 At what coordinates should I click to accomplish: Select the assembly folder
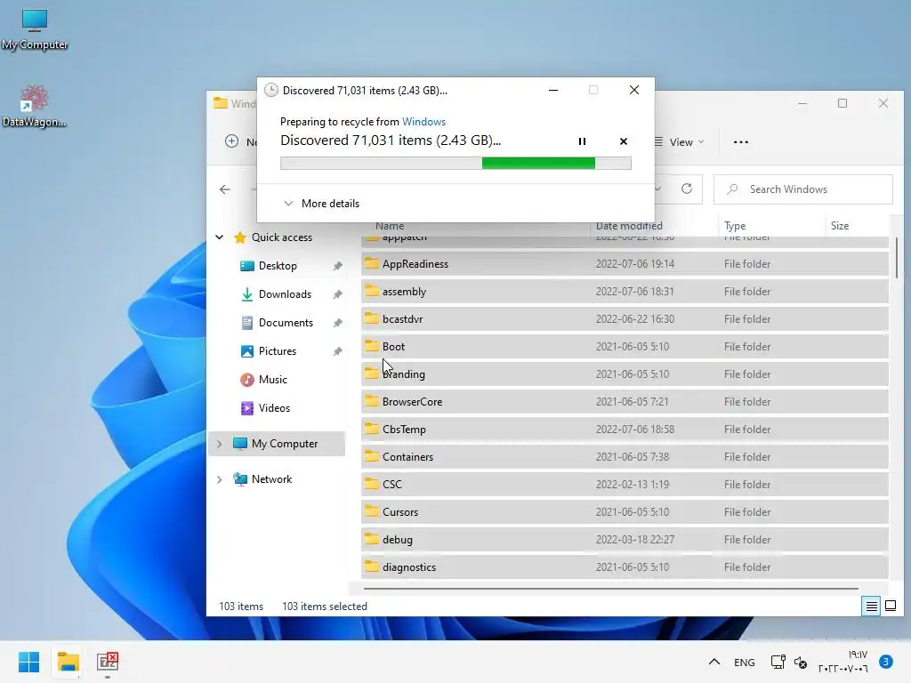coord(625,292)
